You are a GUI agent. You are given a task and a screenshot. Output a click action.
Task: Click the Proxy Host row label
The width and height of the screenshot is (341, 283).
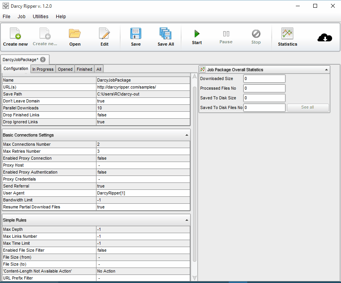(14, 165)
